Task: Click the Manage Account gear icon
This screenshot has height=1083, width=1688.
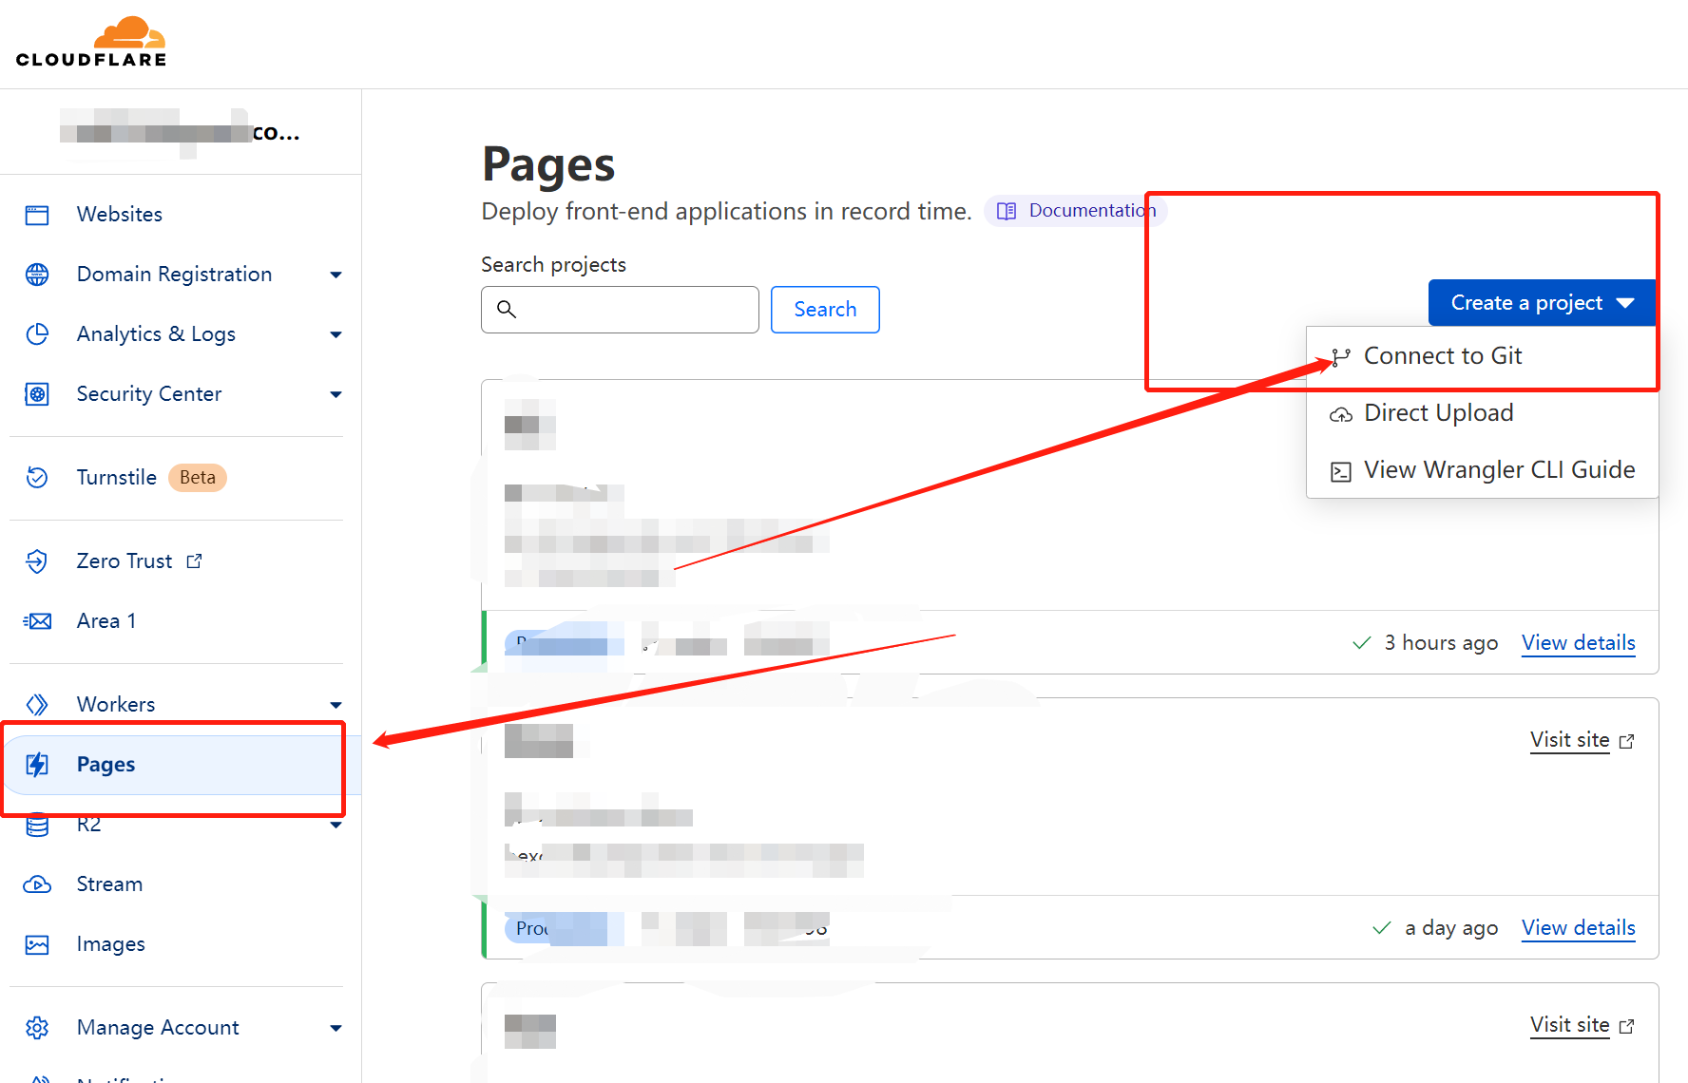Action: pos(37,1028)
